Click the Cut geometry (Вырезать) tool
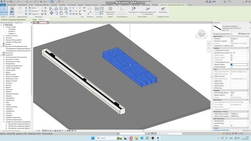This screenshot has width=251, height=141. point(34,11)
